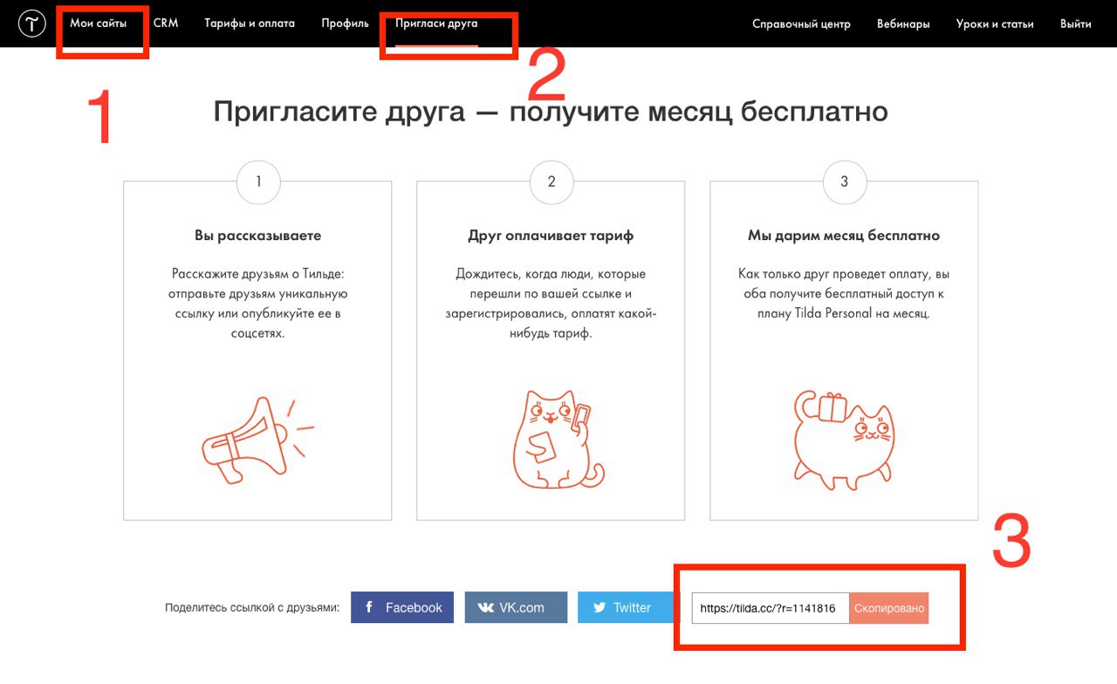Share the link via Facebook button

[x=402, y=607]
